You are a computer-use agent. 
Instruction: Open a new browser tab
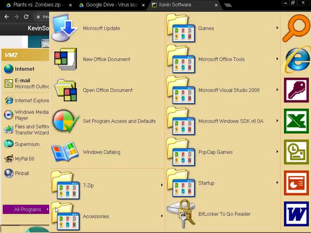tap(228, 5)
